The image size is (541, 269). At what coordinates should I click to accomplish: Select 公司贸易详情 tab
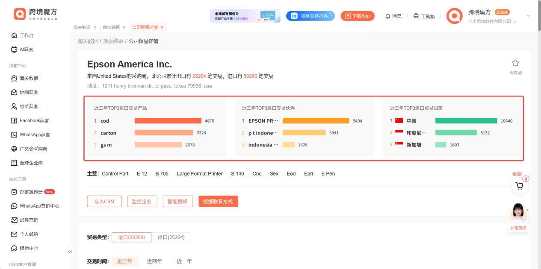[145, 27]
